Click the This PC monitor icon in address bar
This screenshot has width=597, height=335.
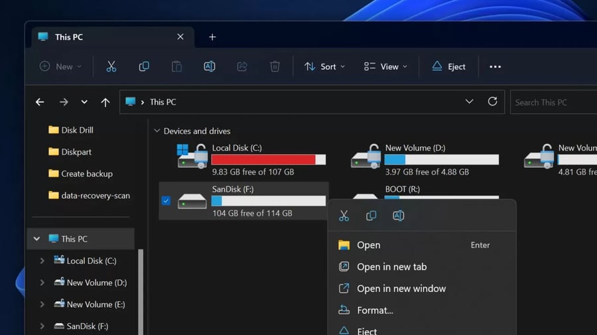(x=131, y=101)
